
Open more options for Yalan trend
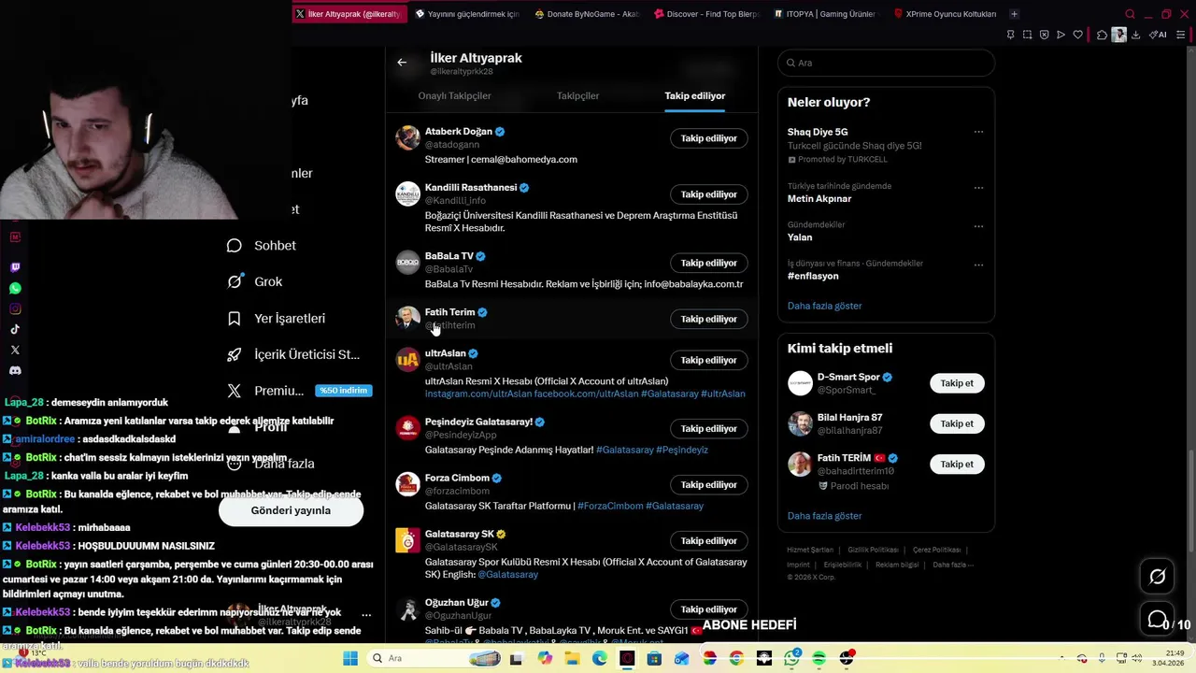978,226
